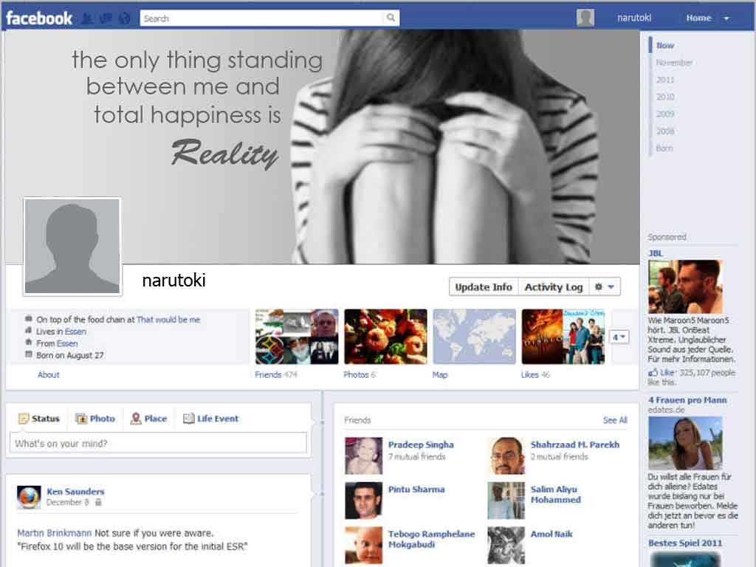
Task: Open the Map thumbnail
Action: pyautogui.click(x=474, y=337)
